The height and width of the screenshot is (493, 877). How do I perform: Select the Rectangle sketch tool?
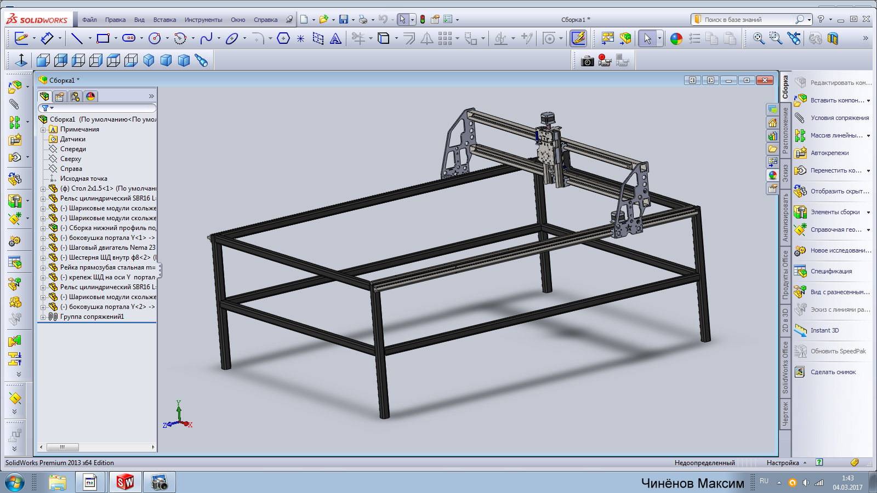coord(102,38)
